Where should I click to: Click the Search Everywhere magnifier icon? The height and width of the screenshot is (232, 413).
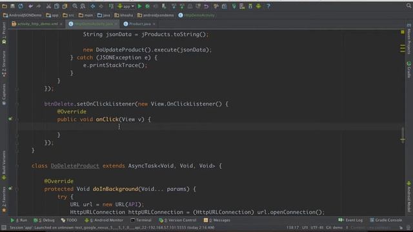pos(408,6)
